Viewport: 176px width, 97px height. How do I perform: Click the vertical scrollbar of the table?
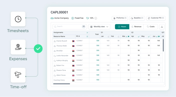163,45
